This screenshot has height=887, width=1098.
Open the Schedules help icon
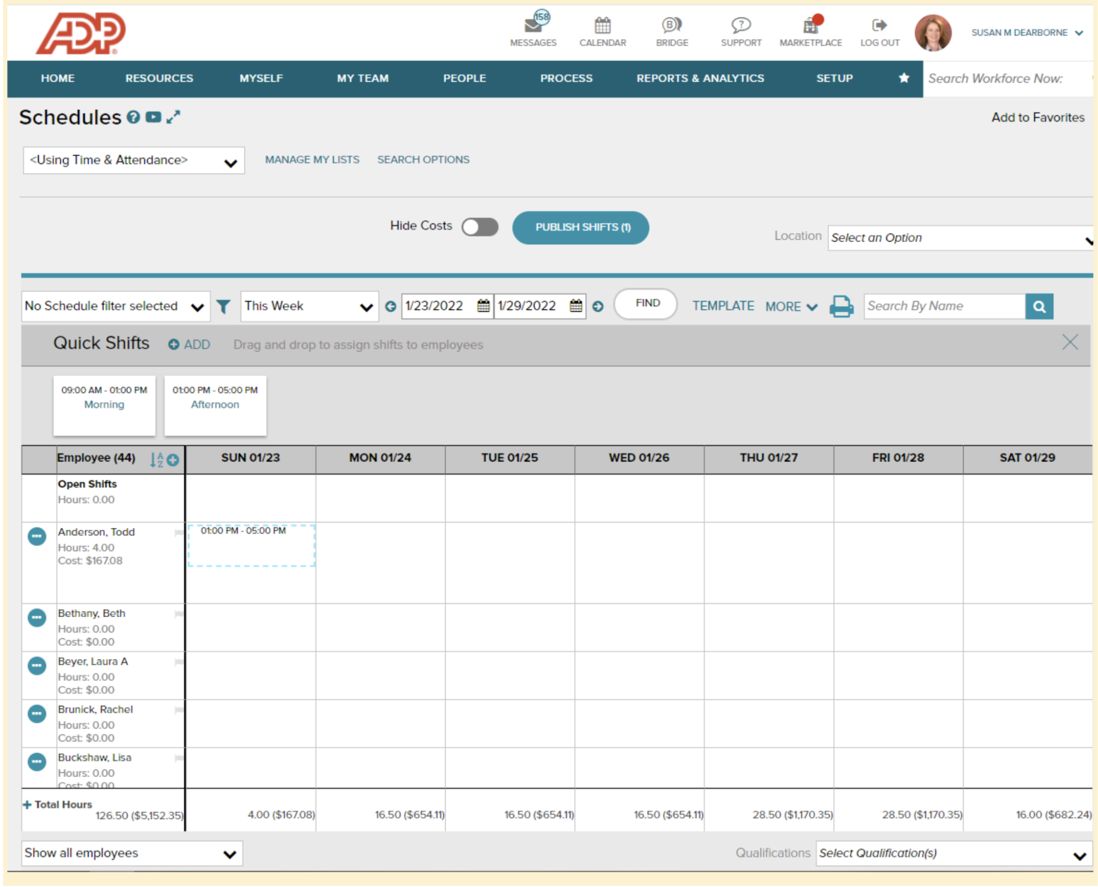133,117
